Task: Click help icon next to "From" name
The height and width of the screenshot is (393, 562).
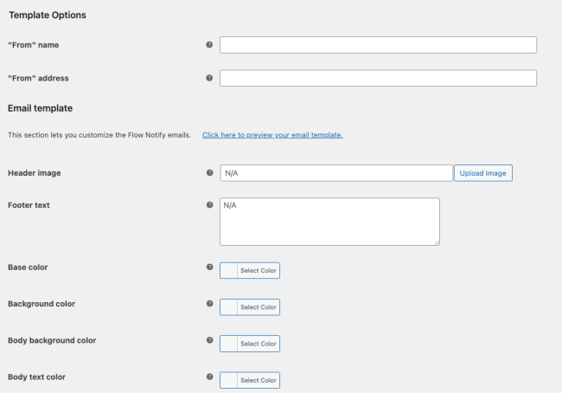Action: (209, 44)
